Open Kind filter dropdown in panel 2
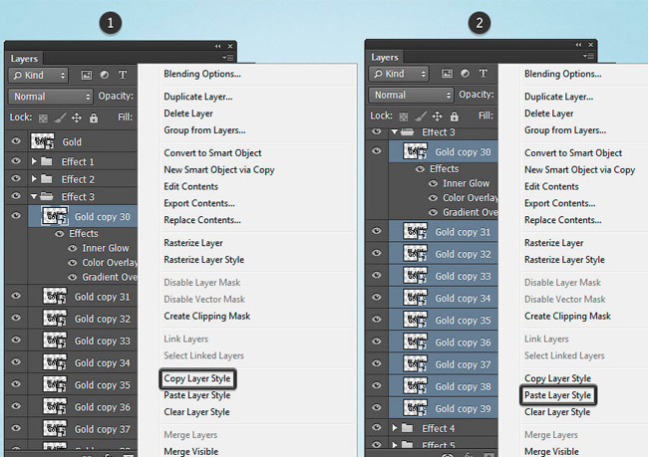The width and height of the screenshot is (648, 457). pos(399,74)
